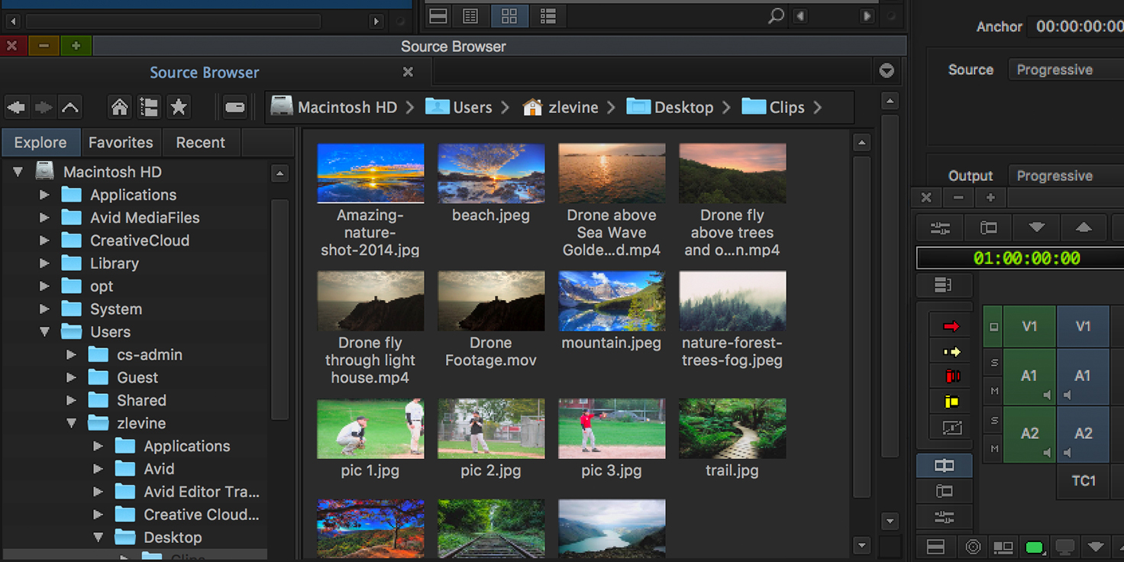
Task: Solo the A2 audio track
Action: pyautogui.click(x=993, y=420)
